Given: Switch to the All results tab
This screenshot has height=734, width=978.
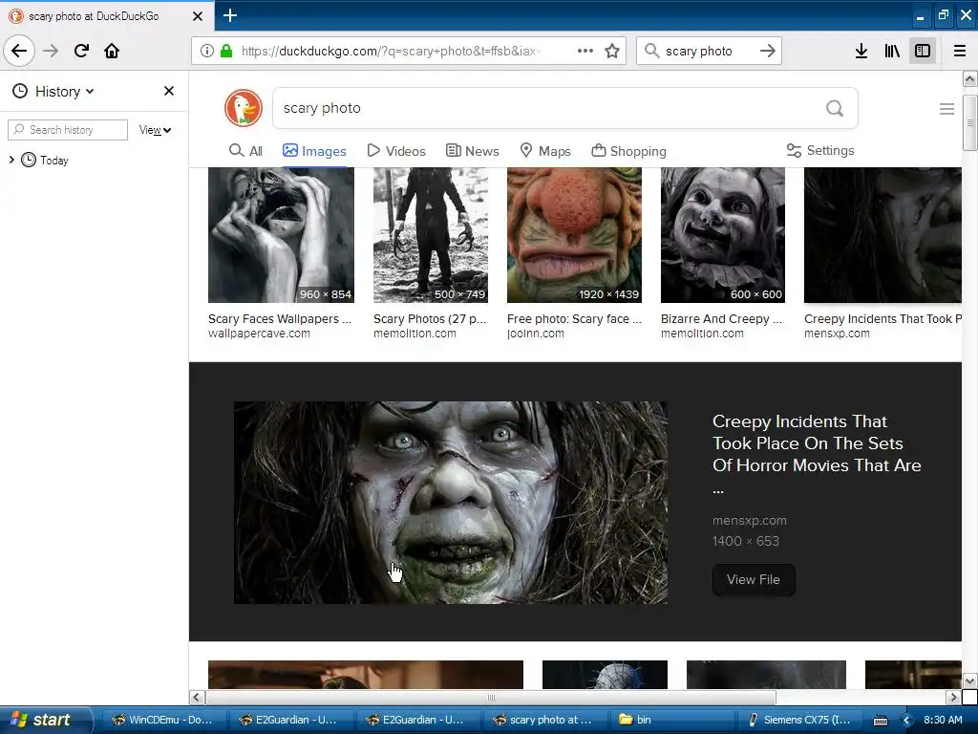Looking at the screenshot, I should point(245,151).
